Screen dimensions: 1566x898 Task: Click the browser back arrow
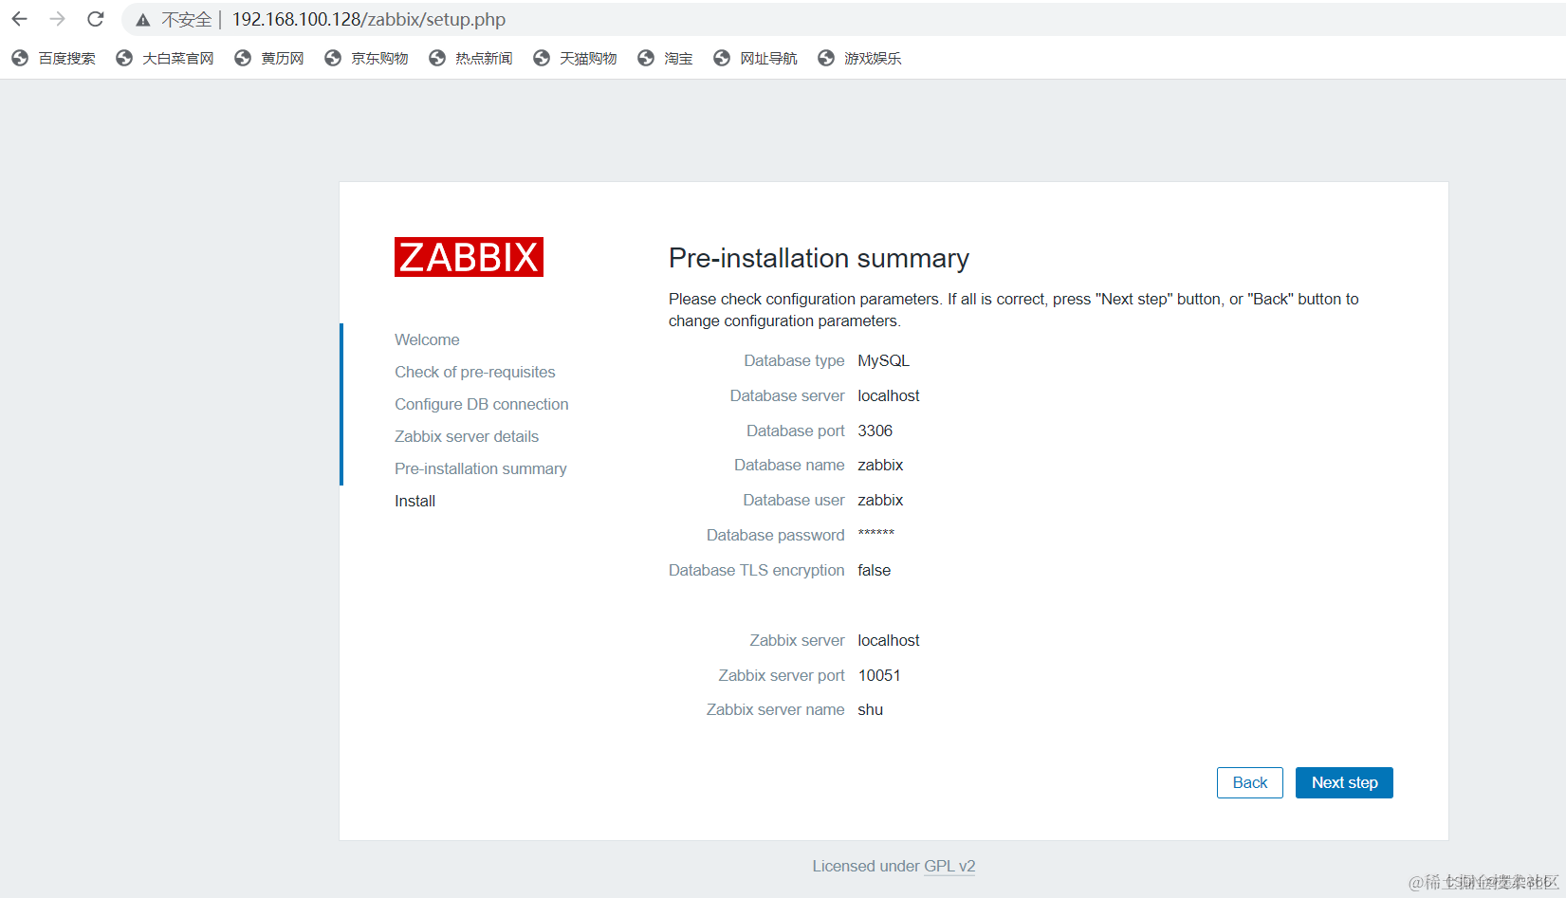click(19, 19)
